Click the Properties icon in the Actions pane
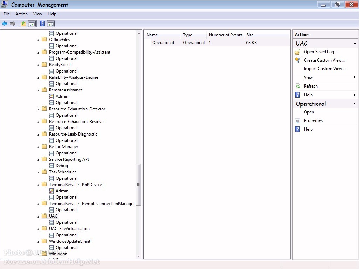 point(298,120)
